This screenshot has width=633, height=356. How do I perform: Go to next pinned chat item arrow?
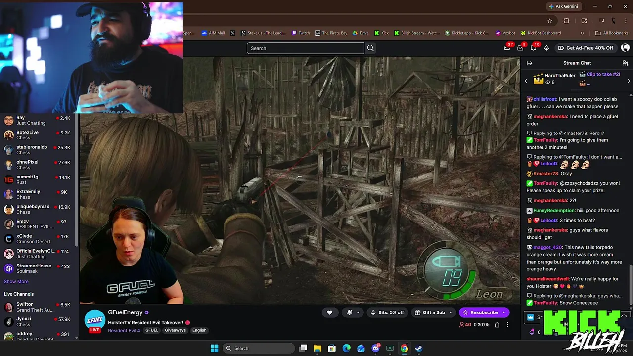point(629,81)
